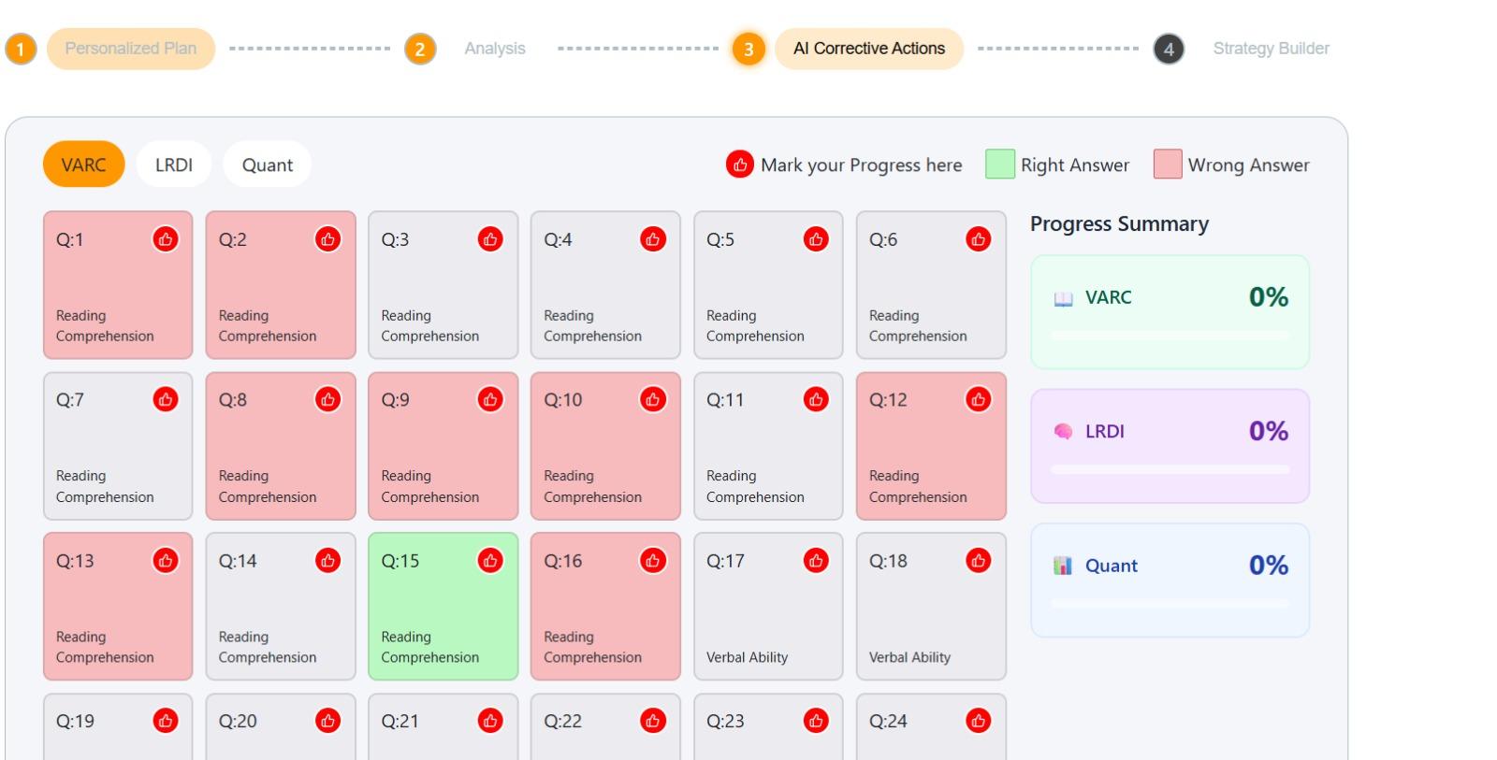The width and height of the screenshot is (1497, 760).
Task: Mark Q:8 progress with thumbs-up icon
Action: click(x=327, y=400)
